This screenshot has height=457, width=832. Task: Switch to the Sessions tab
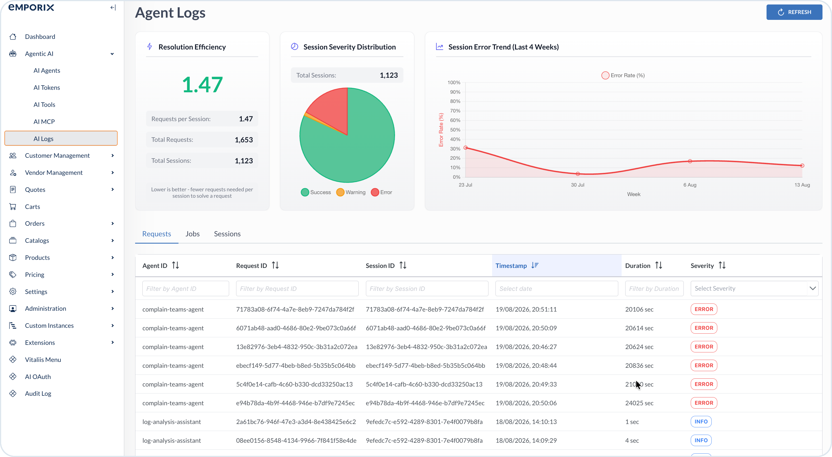click(x=227, y=234)
